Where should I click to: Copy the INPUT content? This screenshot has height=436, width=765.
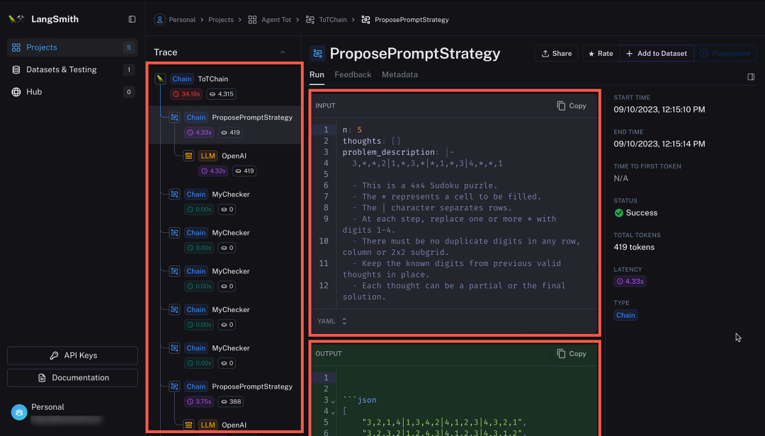coord(572,106)
